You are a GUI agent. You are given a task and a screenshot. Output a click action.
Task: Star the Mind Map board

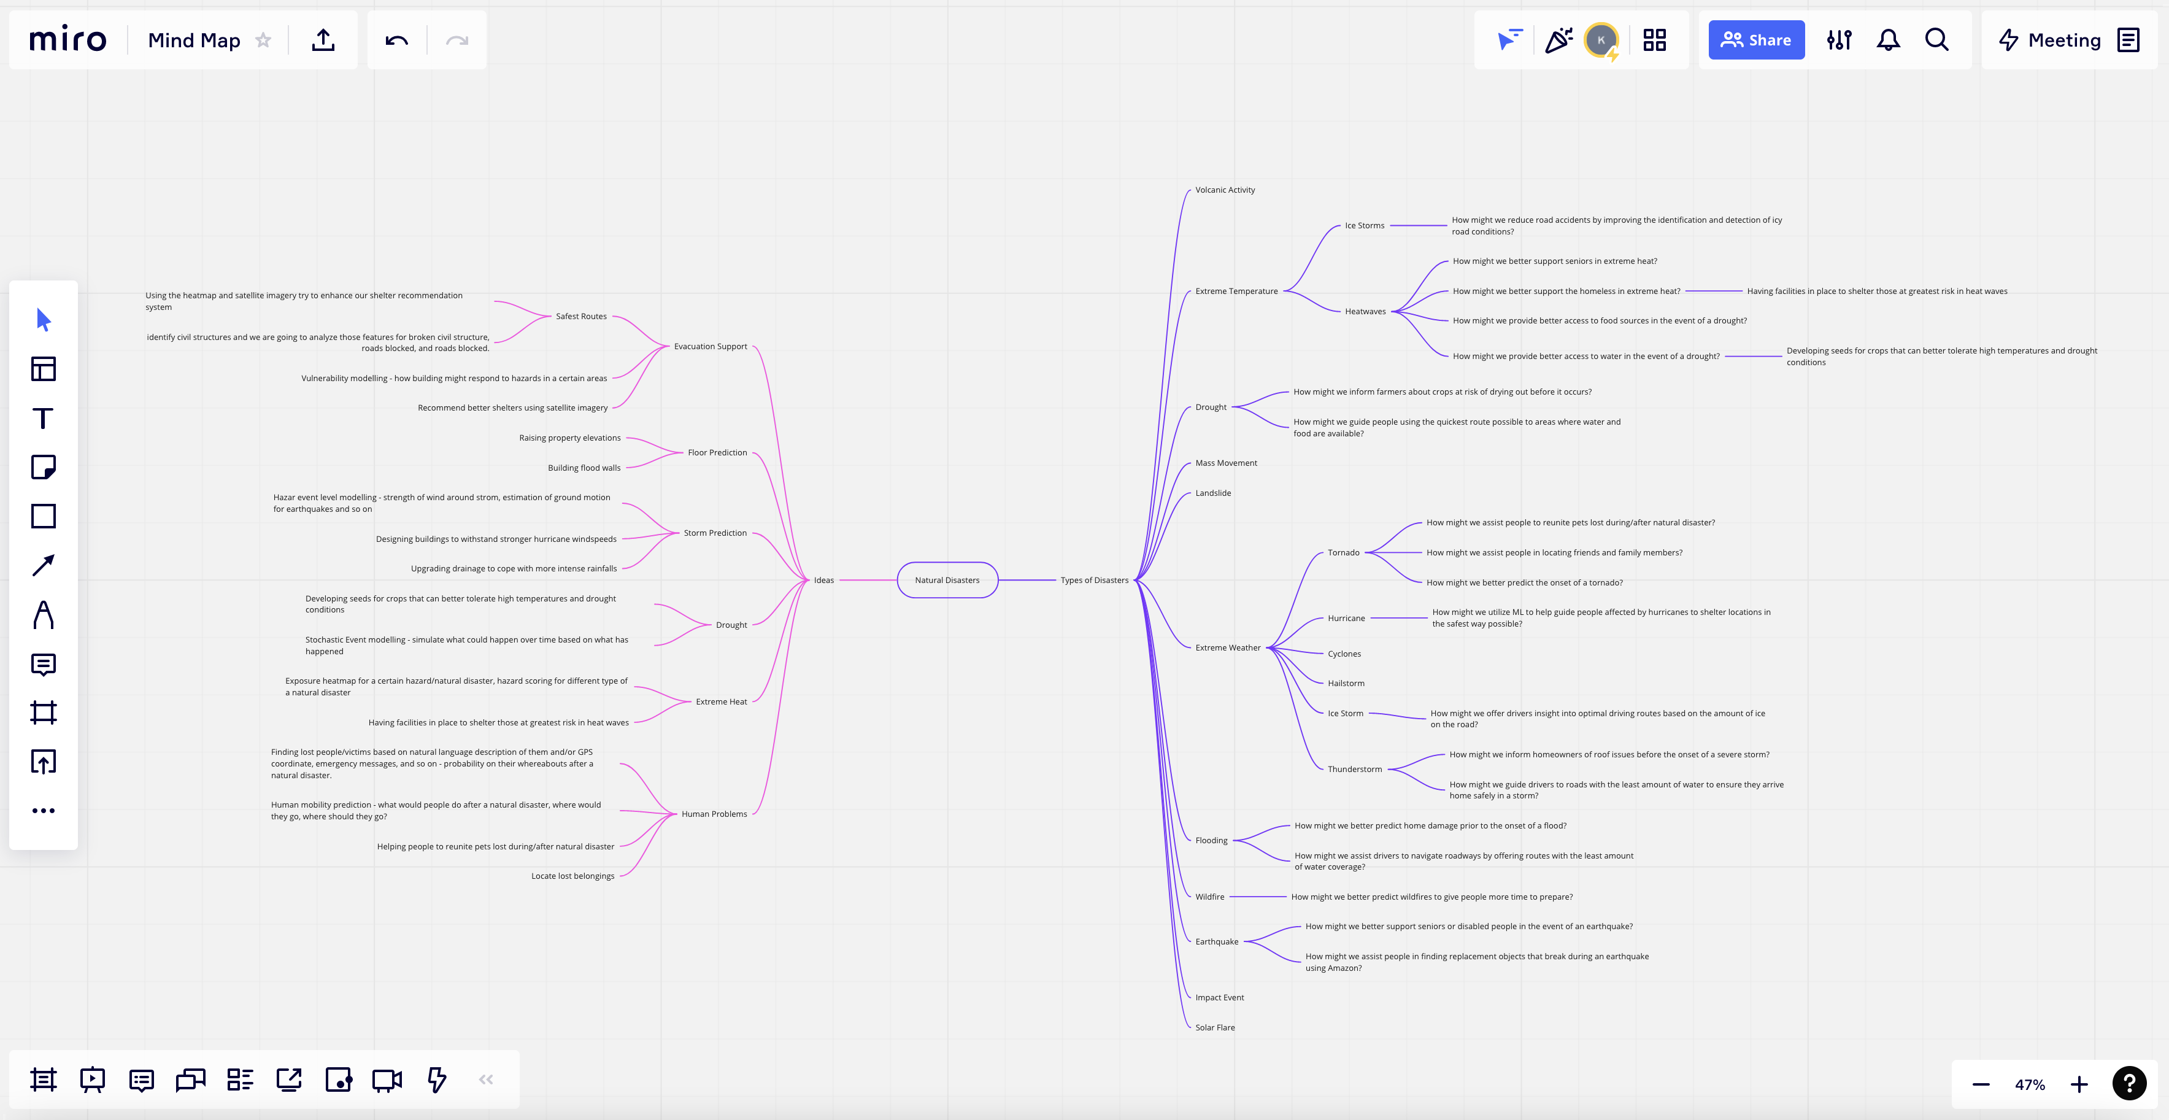click(264, 41)
